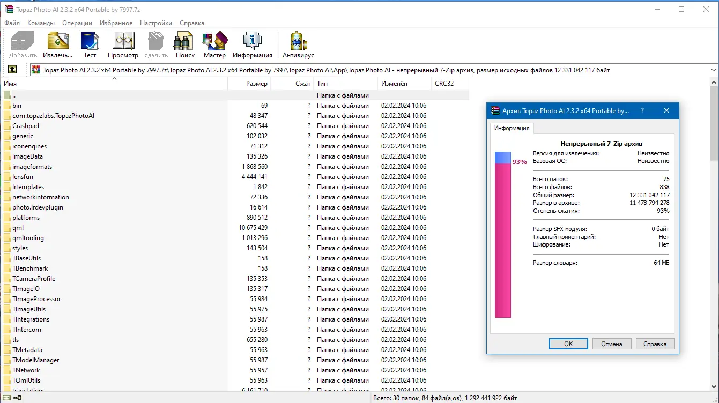Close the archive information dialog
Screen dimensions: 719x403
pos(666,111)
